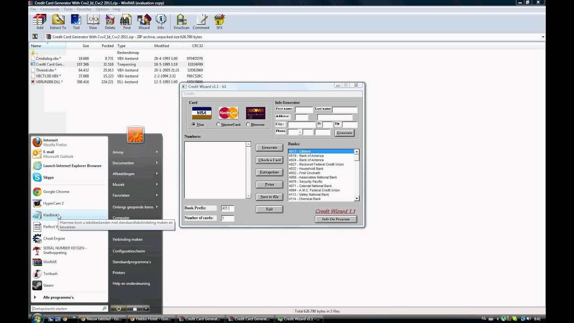Launch Cheat Engine from Start menu
The image size is (574, 323).
click(70, 238)
